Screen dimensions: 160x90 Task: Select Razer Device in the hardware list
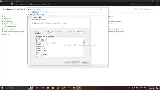41,53
